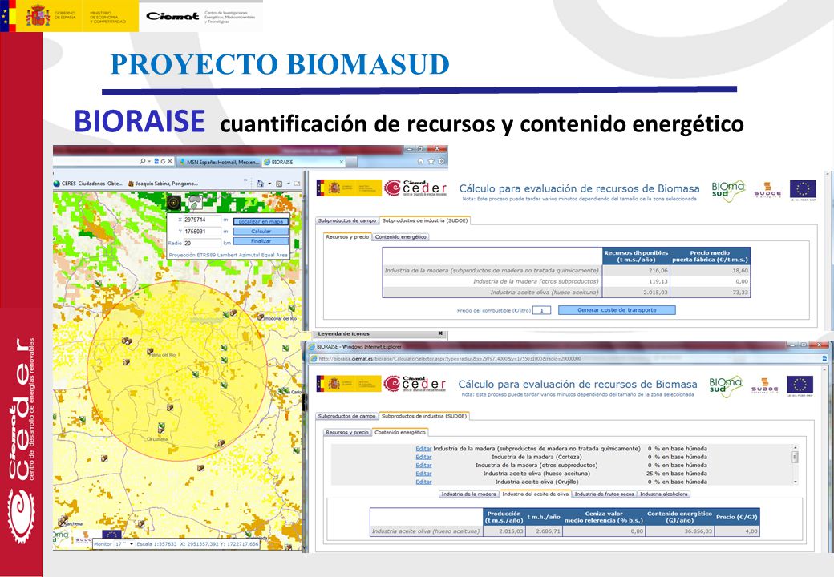Click the CERES Ciudadanos favorites bookmark

(x=88, y=184)
